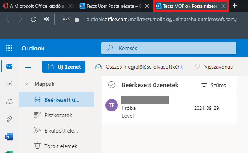This screenshot has width=248, height=153.
Task: Open the speed dial grid icon
Action: pos(46,19)
